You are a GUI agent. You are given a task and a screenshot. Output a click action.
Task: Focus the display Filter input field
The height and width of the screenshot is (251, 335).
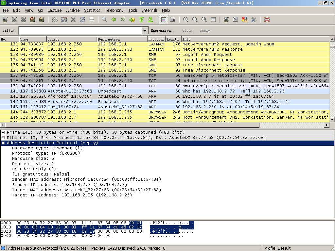[80, 30]
